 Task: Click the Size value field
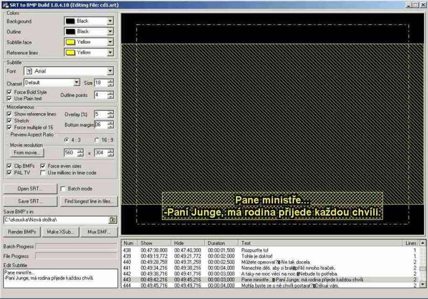pyautogui.click(x=101, y=83)
